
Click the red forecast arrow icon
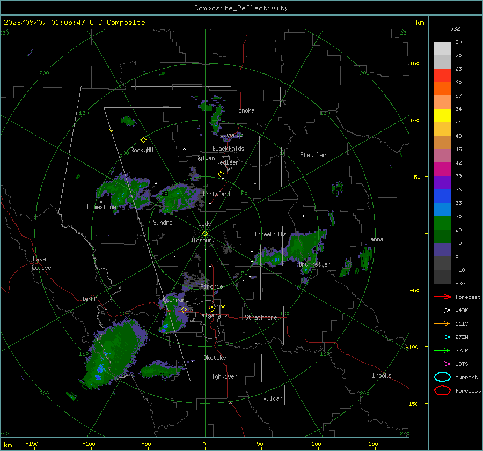pos(442,297)
